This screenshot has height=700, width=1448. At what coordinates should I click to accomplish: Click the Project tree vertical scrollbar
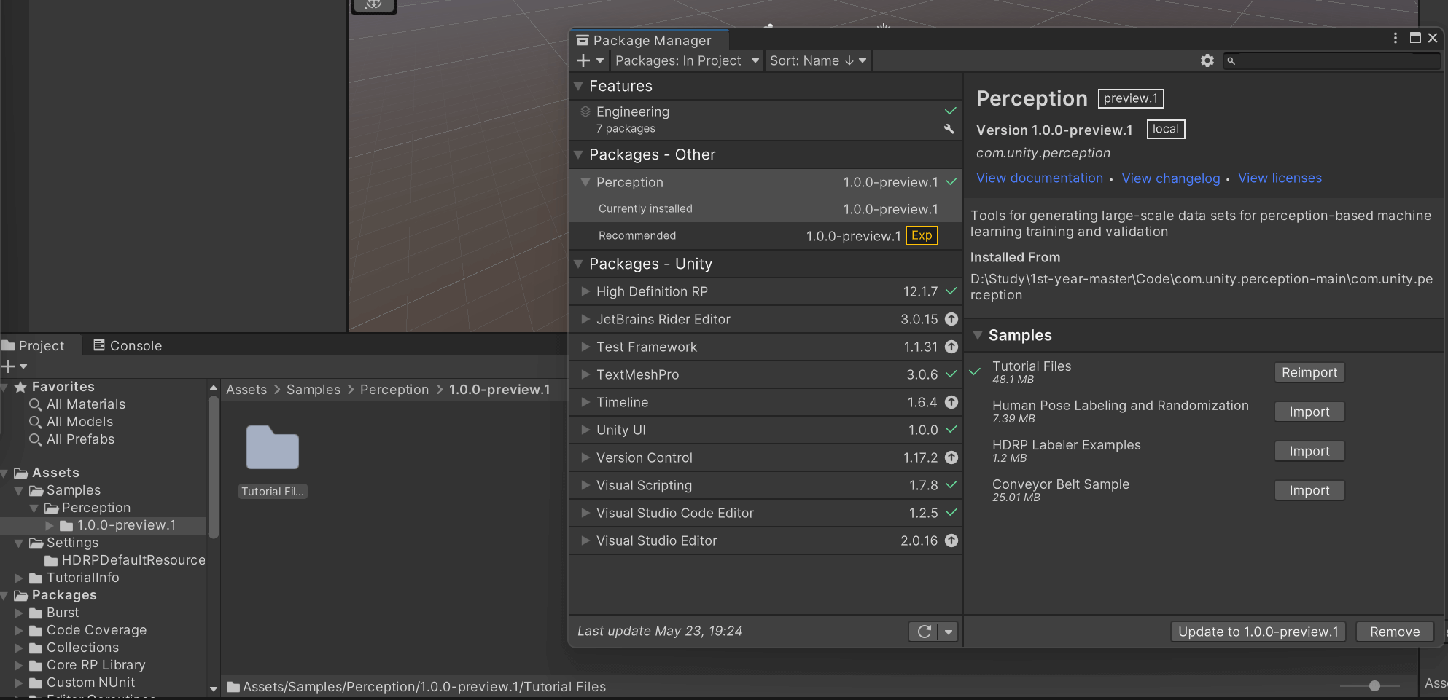point(214,468)
